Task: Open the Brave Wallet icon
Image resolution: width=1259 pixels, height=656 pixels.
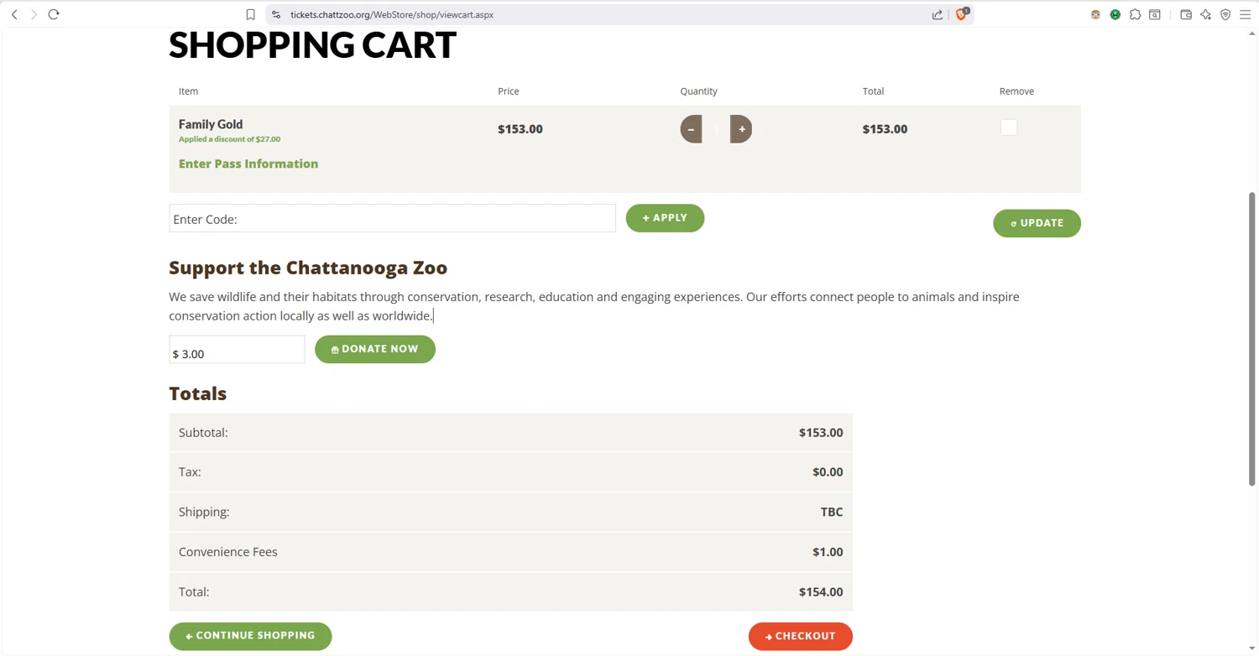Action: 1186,14
